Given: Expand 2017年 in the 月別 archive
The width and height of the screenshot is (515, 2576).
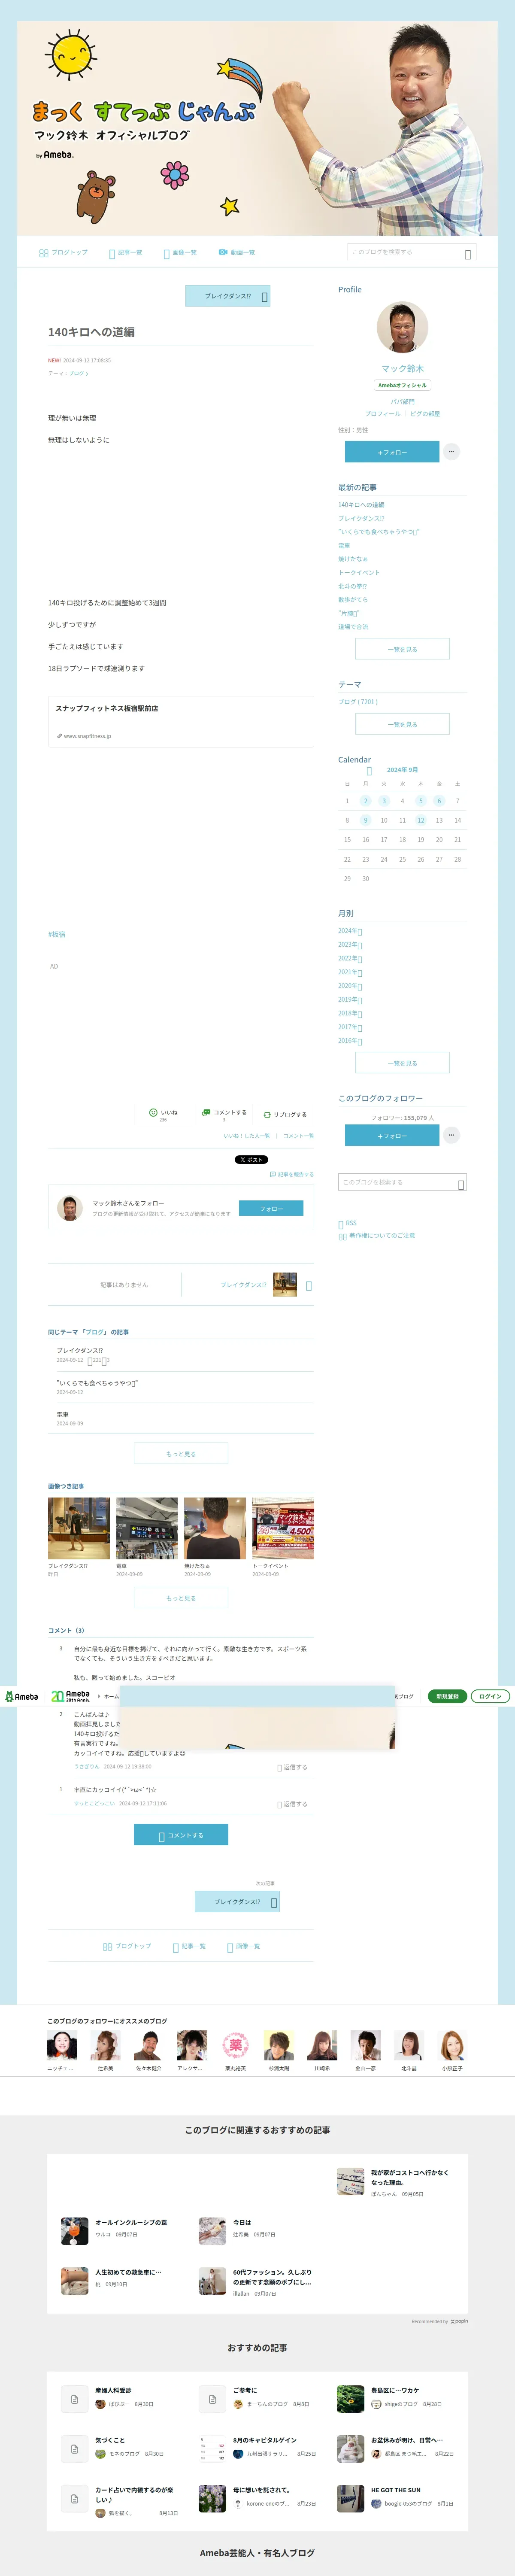Looking at the screenshot, I should [350, 1027].
